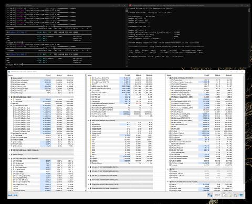Expand the Memory Timings group

pos(9,154)
